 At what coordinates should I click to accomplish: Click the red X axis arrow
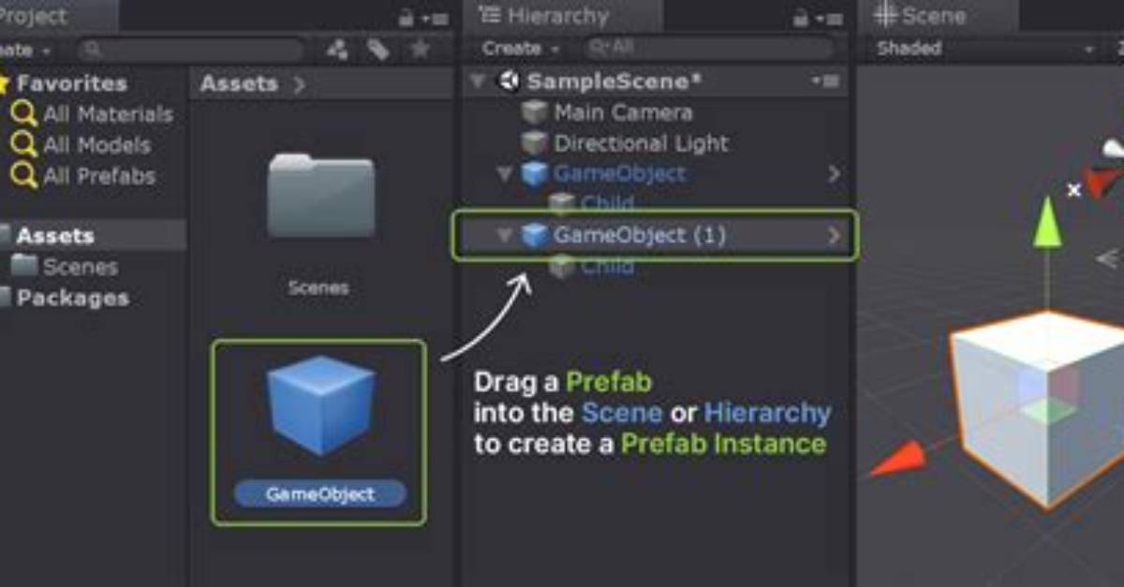pyautogui.click(x=898, y=460)
